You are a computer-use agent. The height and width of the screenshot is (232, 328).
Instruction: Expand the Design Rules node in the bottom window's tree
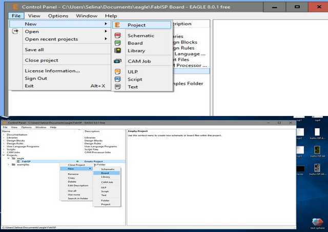point(4,144)
